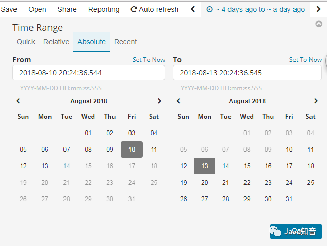Image resolution: width=327 pixels, height=246 pixels.
Task: Go to next month in To calendar
Action: tap(316, 101)
